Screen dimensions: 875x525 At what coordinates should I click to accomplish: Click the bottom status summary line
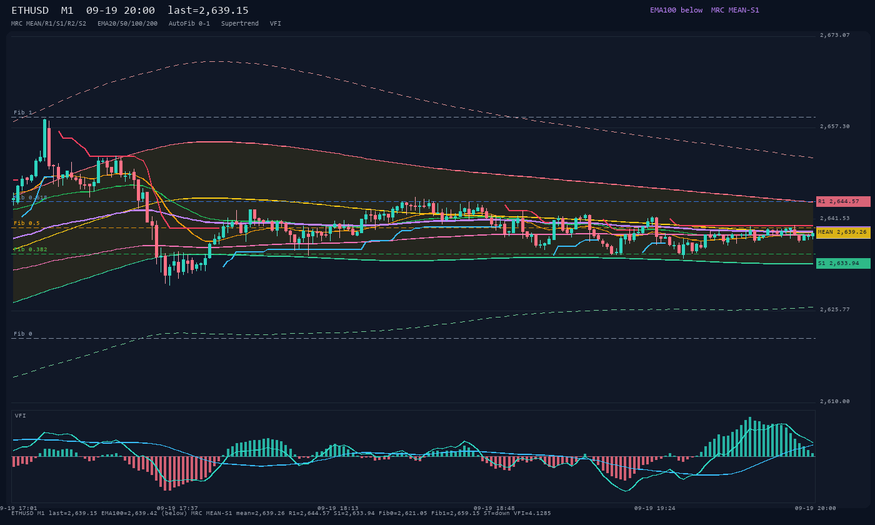[281, 513]
